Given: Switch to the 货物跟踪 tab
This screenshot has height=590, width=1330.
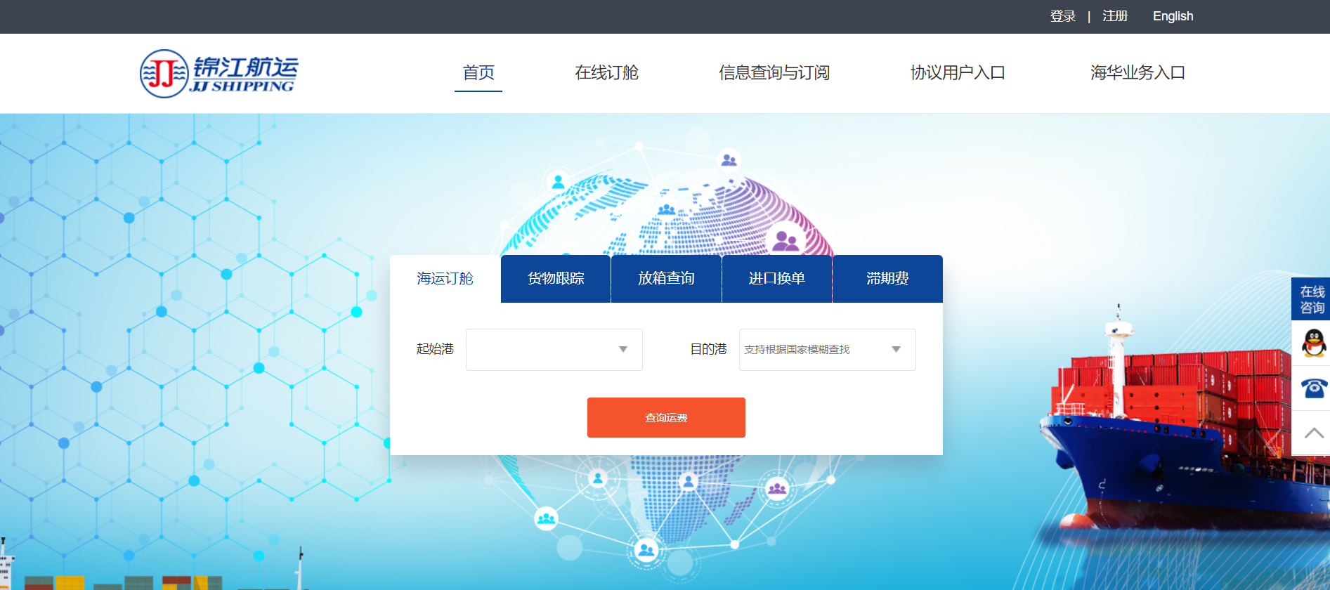Looking at the screenshot, I should click(556, 279).
